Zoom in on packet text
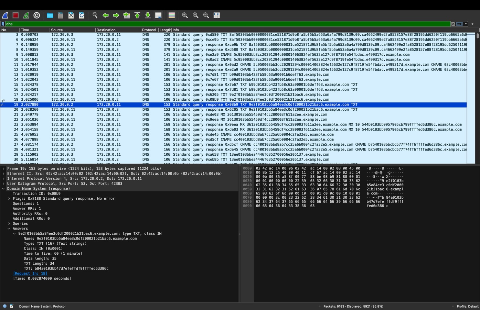The image size is (480, 310). coord(184,15)
